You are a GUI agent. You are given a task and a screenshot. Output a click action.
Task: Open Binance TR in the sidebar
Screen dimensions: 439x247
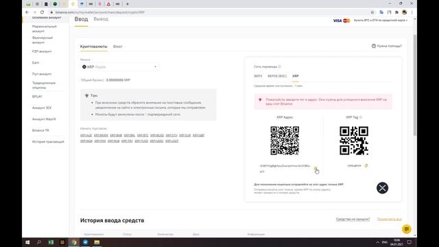pyautogui.click(x=40, y=130)
